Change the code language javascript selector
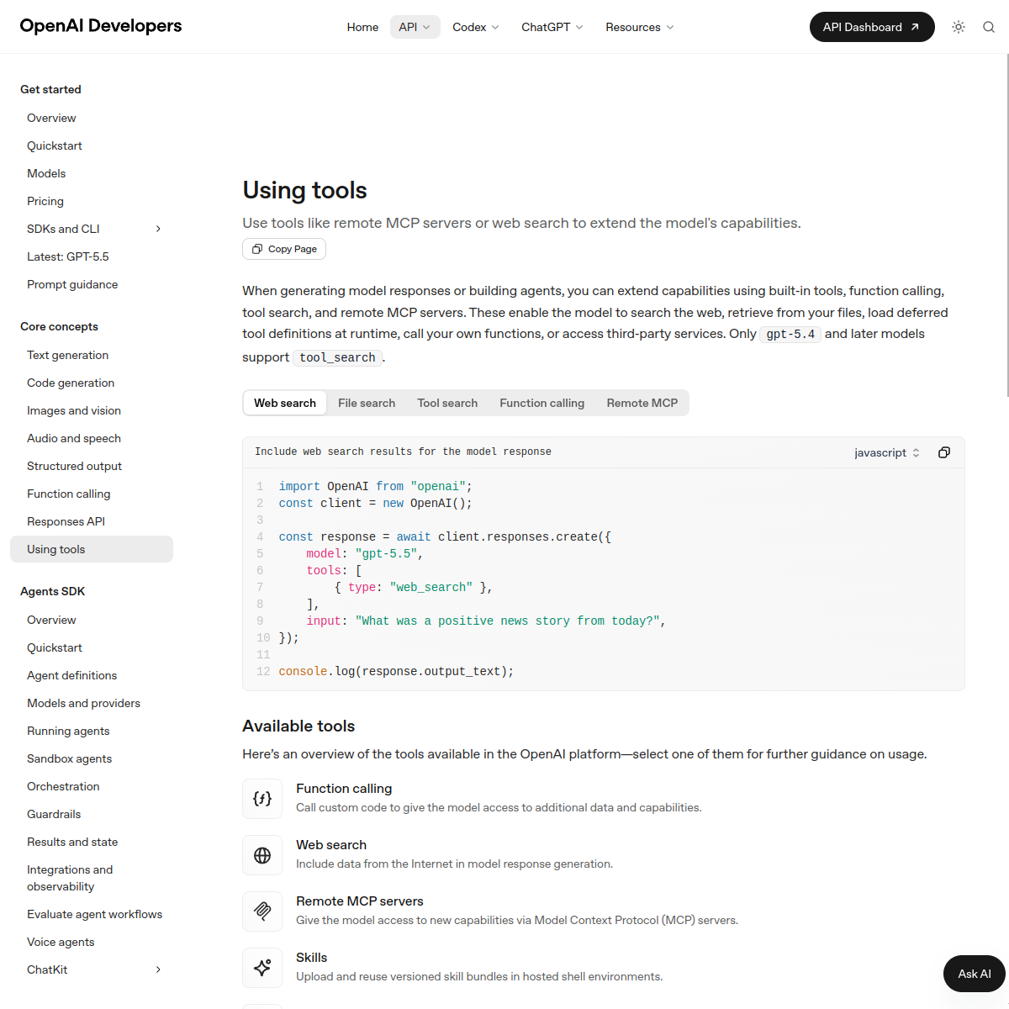Image resolution: width=1009 pixels, height=1009 pixels. (887, 452)
